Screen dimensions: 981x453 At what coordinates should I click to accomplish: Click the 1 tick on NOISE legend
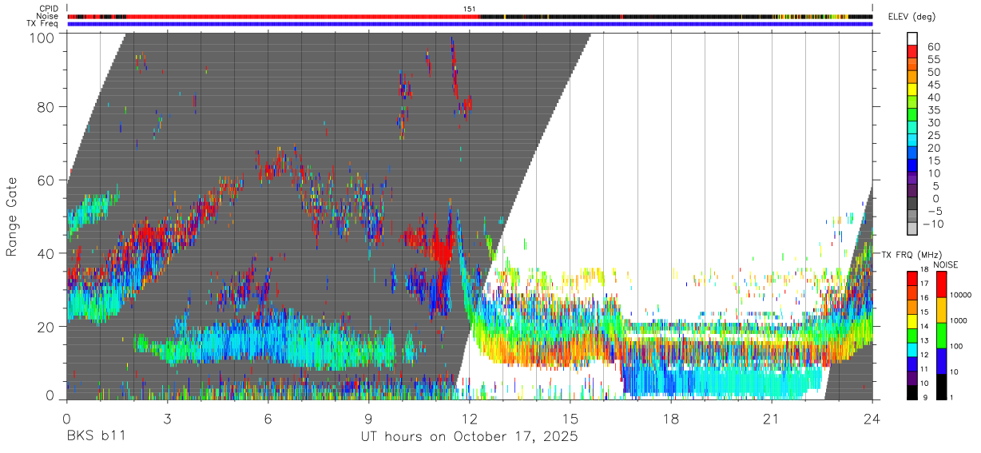(953, 398)
